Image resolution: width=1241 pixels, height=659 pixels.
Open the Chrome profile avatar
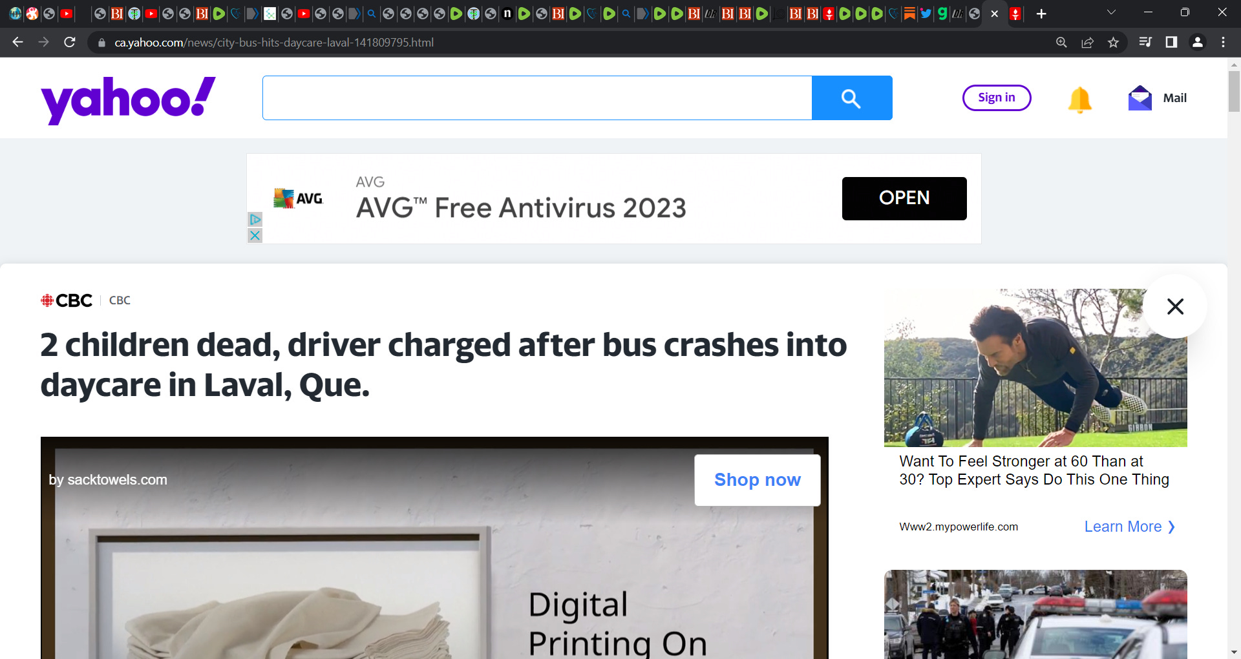1197,42
